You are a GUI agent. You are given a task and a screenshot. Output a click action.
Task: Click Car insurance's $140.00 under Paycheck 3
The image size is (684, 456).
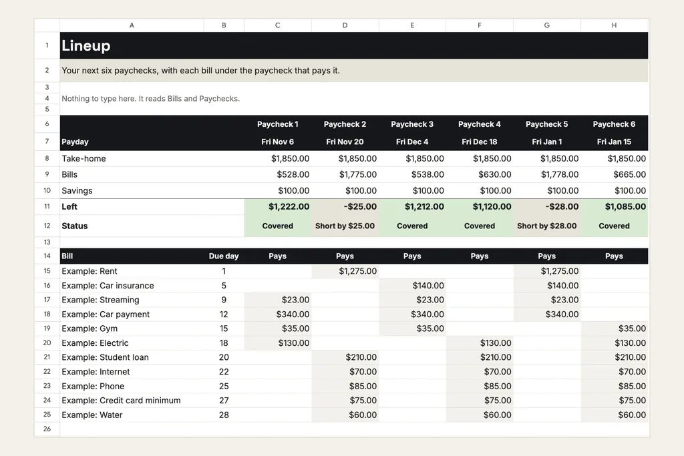click(412, 286)
